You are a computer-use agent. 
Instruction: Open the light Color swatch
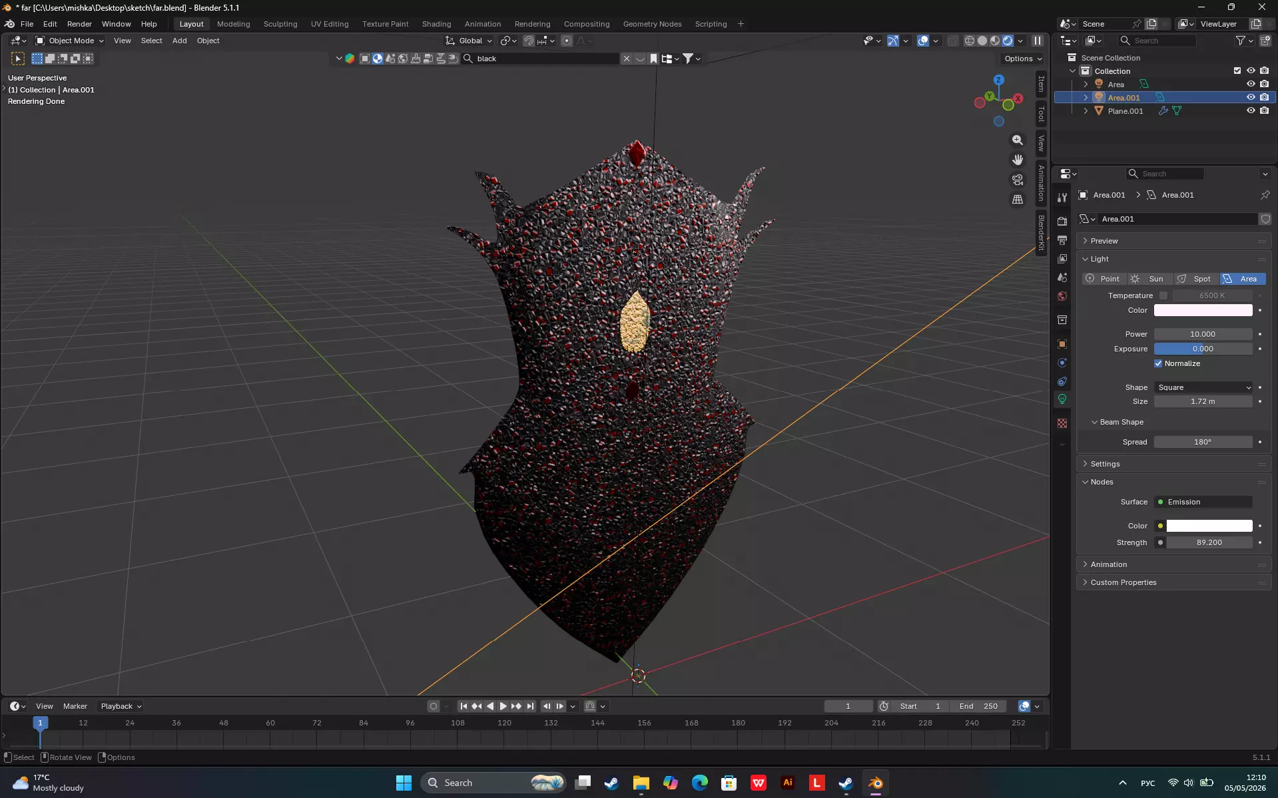[1203, 310]
